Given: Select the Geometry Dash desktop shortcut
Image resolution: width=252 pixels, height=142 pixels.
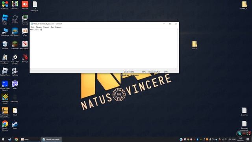Looking at the screenshot, I should [x=5, y=99].
